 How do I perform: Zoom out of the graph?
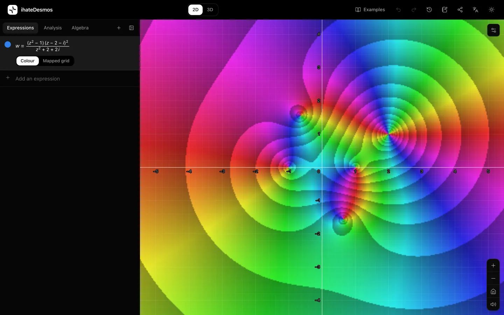(493, 279)
